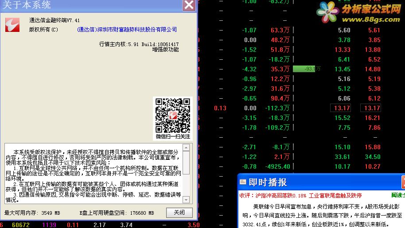The height and width of the screenshot is (228, 405).
Task: Click the 通达信金融终端V7.41 version text
Action: 55,20
